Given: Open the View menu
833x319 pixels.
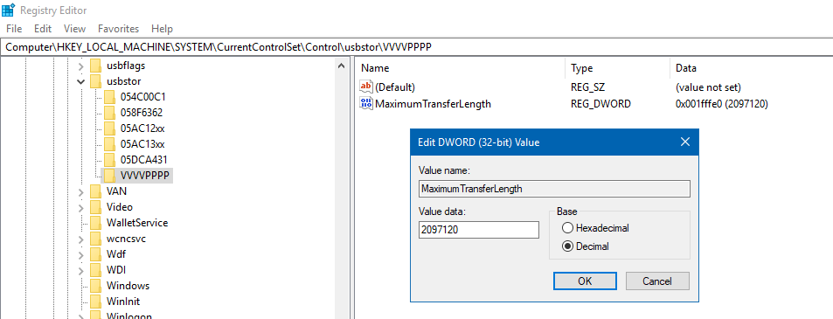Looking at the screenshot, I should [75, 29].
